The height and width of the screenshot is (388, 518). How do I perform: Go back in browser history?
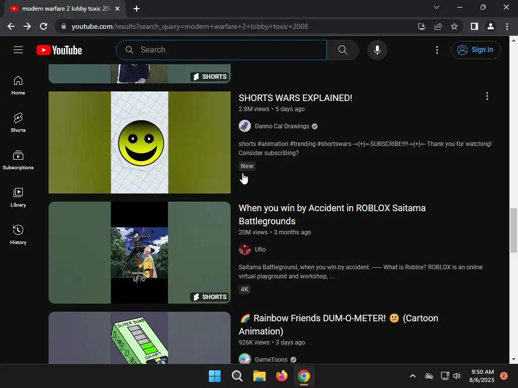click(x=11, y=26)
